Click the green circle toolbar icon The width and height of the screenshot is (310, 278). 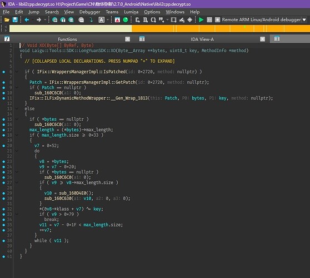[x=126, y=20]
